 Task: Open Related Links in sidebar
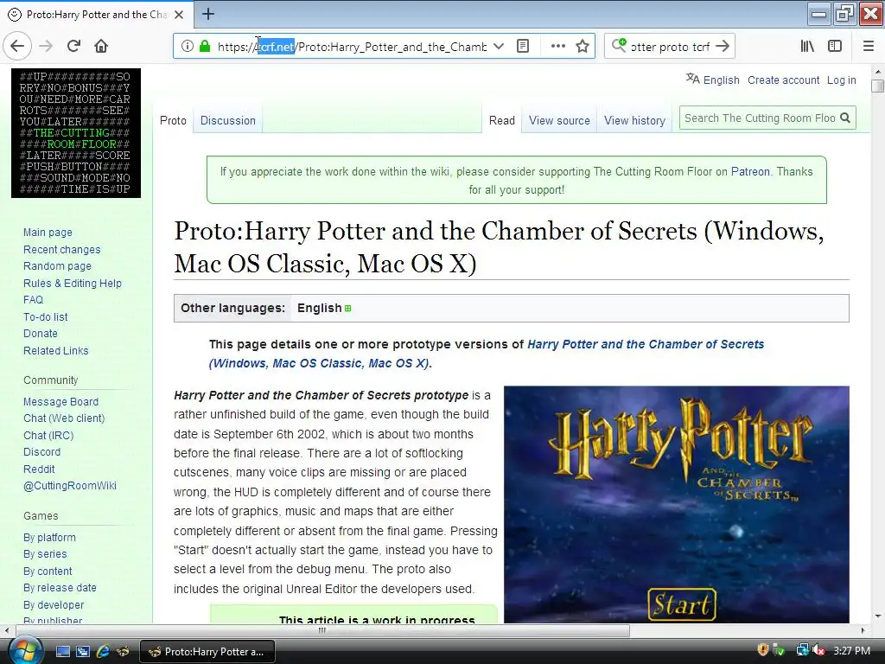coord(56,351)
